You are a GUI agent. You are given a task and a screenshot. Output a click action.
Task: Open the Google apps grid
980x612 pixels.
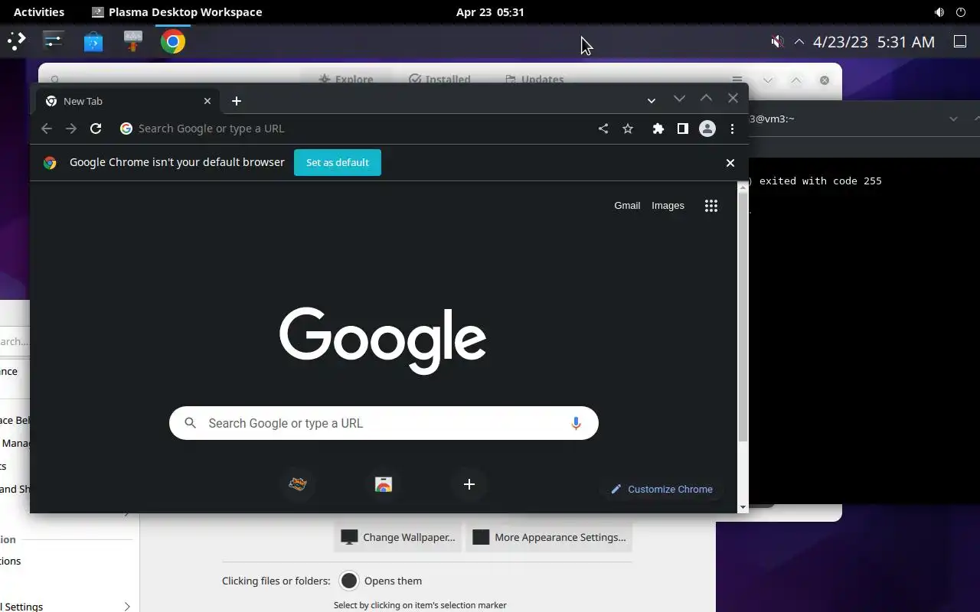click(x=711, y=206)
